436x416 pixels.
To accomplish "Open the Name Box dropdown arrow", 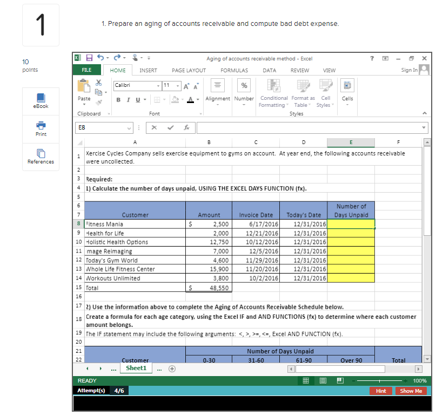I will tap(129, 128).
